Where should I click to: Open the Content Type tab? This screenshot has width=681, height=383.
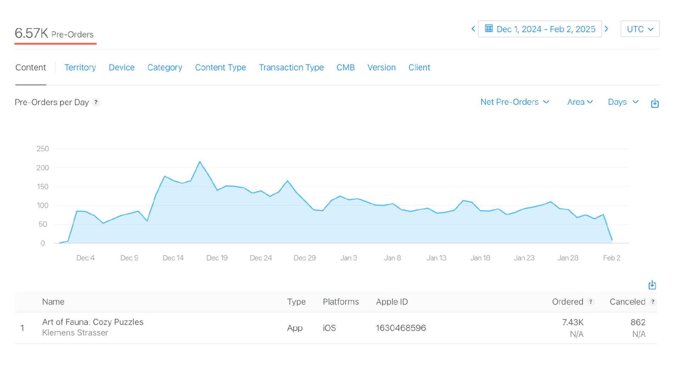(220, 67)
